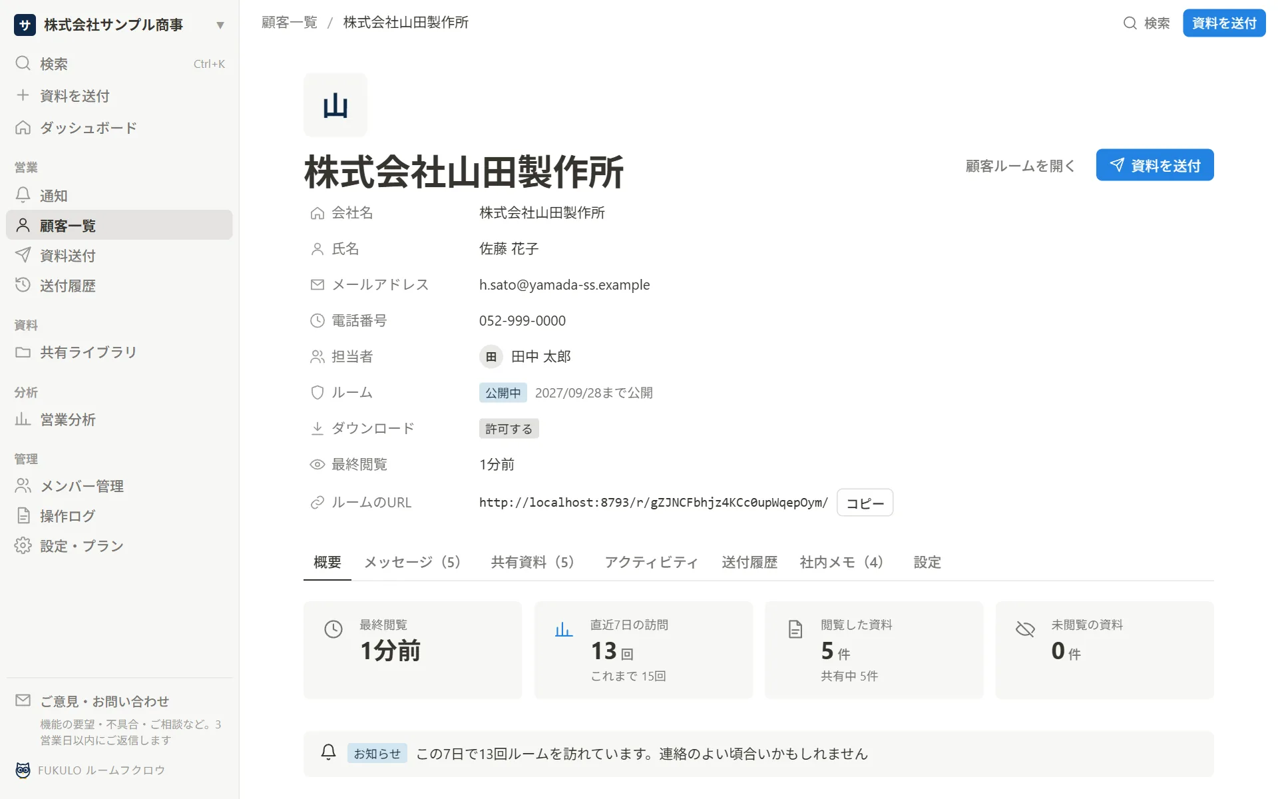The height and width of the screenshot is (799, 1278).
Task: Open 送付履歴 in the sidebar
Action: [119, 286]
